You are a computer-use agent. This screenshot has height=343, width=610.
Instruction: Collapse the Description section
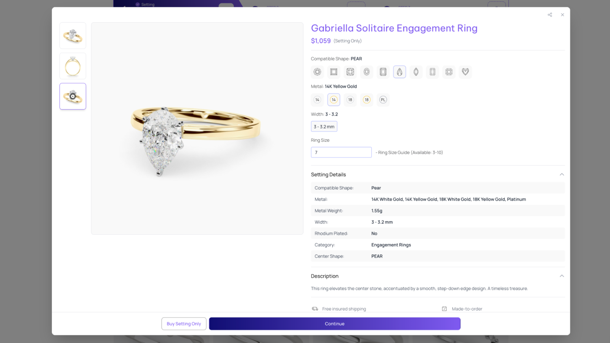562,276
